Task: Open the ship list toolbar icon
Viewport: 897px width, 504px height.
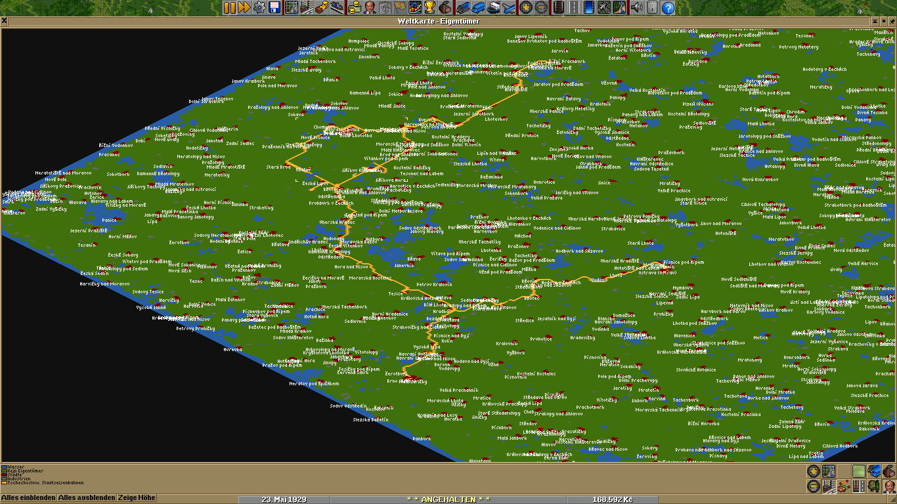Action: click(492, 8)
